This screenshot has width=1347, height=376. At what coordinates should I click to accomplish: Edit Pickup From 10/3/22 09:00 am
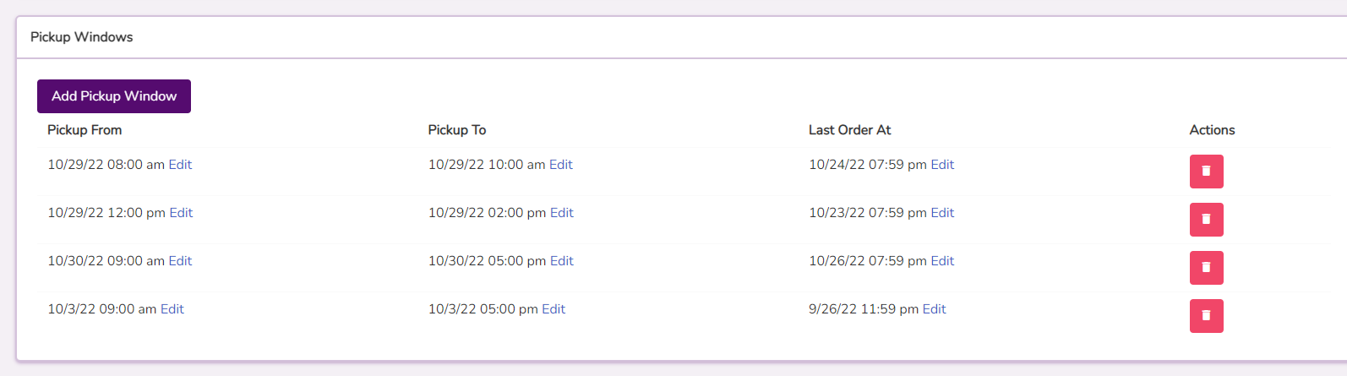click(172, 309)
